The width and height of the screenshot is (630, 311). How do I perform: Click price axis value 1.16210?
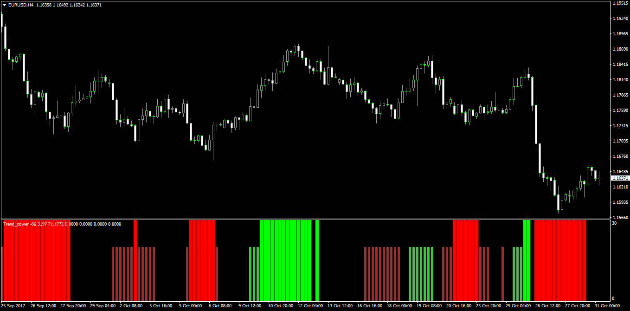pos(620,187)
